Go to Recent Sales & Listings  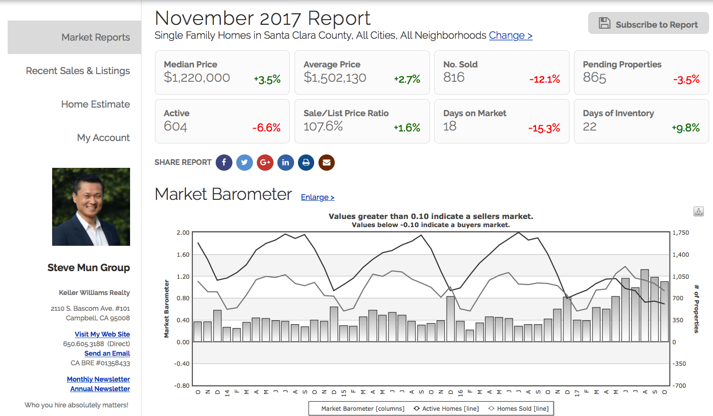pos(78,71)
